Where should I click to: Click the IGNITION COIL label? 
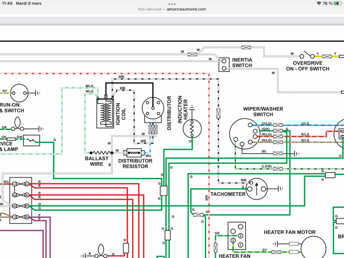click(121, 114)
